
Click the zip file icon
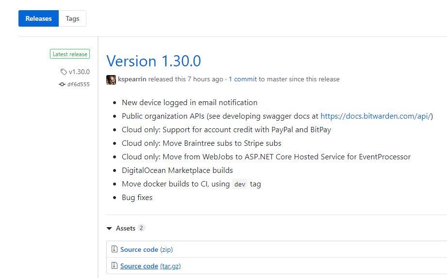(x=115, y=249)
